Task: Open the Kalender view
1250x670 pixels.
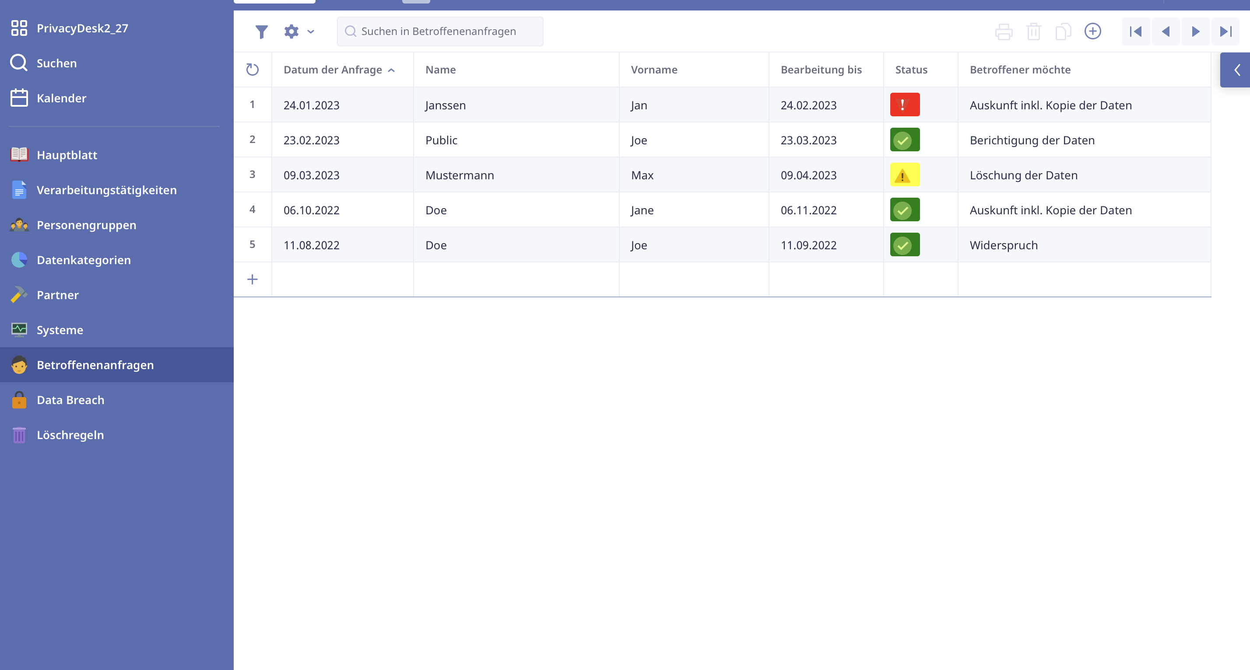Action: (x=61, y=98)
